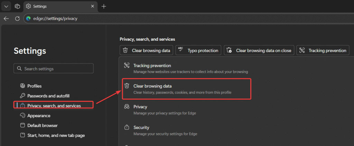Click the large Settings title
This screenshot has height=146, width=354.
pos(30,51)
